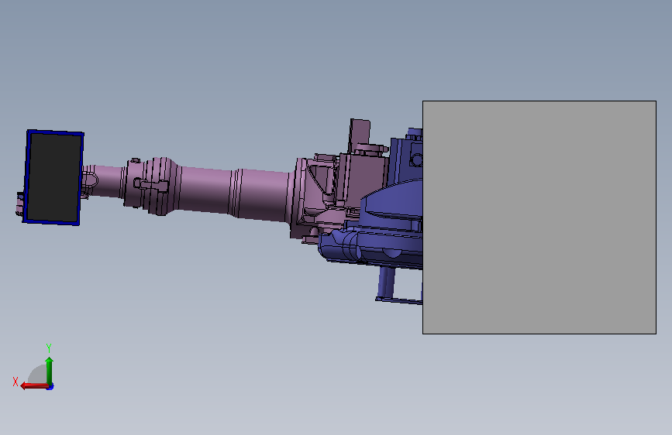This screenshot has width=672, height=435.
Task: Select the dark blue domed housing
Action: point(392,200)
